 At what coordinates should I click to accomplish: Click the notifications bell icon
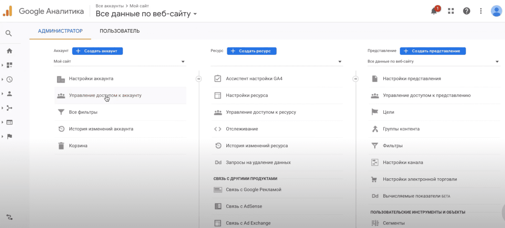tap(434, 11)
